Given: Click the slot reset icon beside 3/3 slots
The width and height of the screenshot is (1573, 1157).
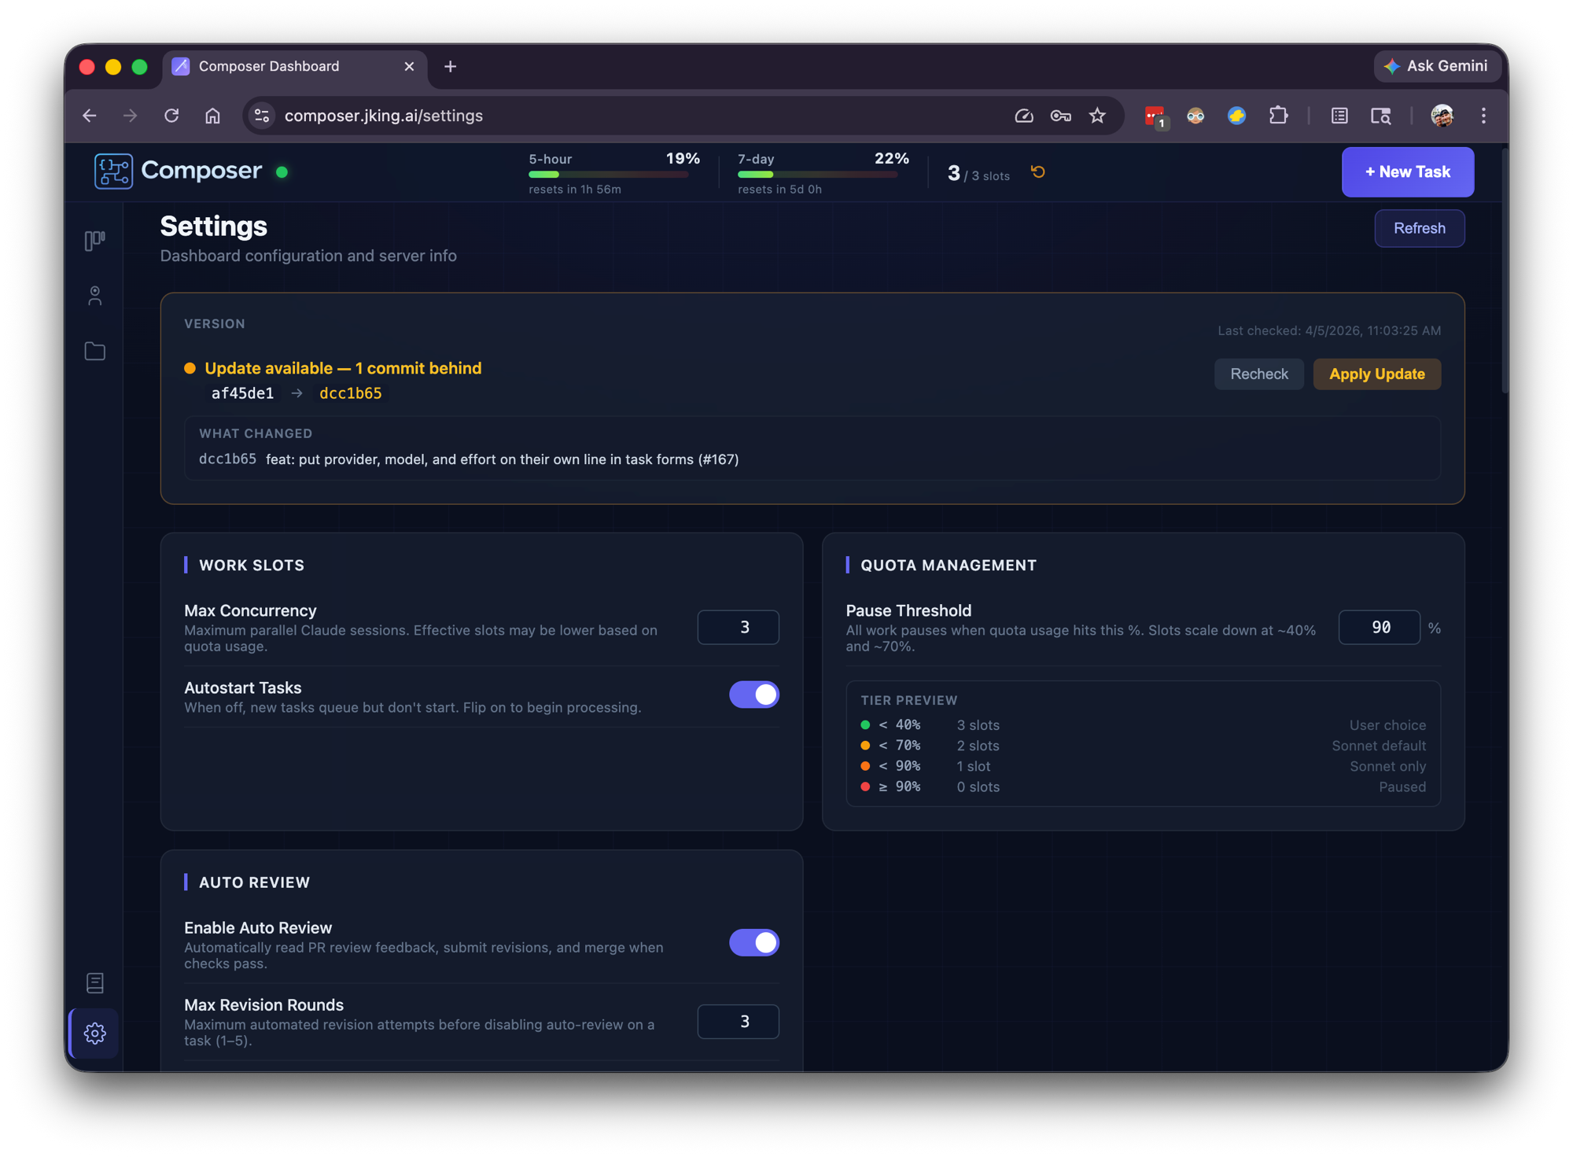Looking at the screenshot, I should pos(1037,171).
